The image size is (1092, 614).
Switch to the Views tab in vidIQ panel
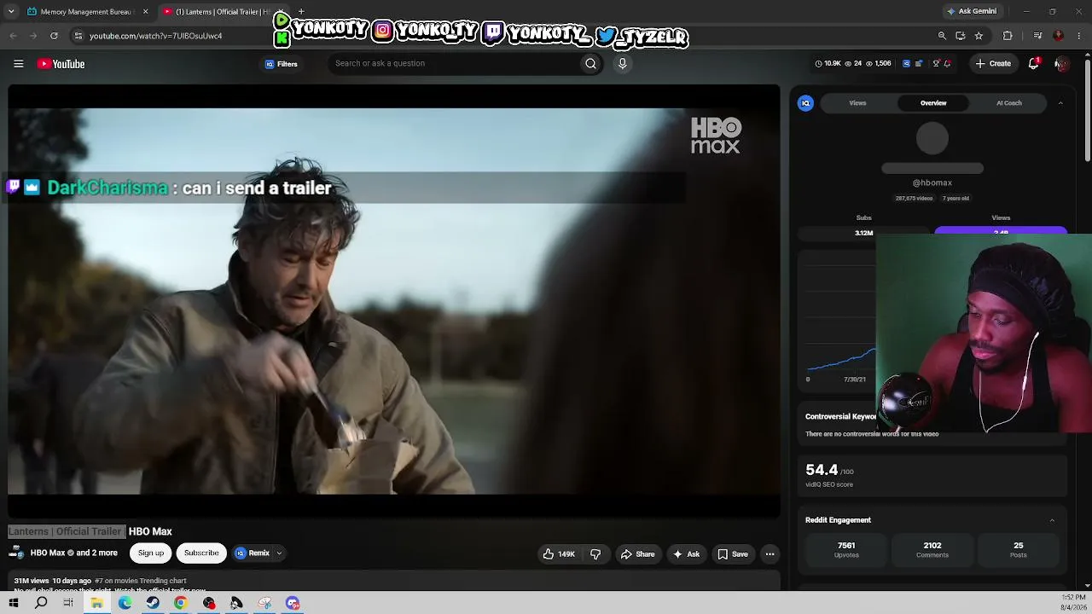[857, 103]
